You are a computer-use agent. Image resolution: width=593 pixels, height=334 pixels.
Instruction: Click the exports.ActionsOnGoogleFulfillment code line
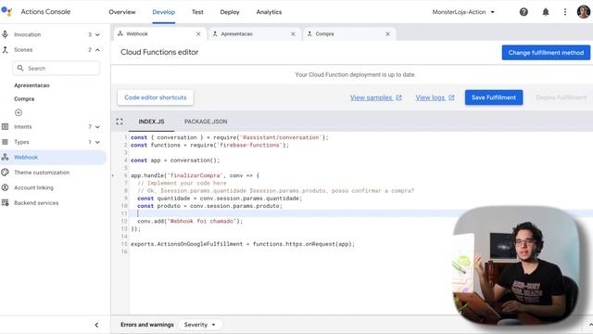[x=243, y=244]
